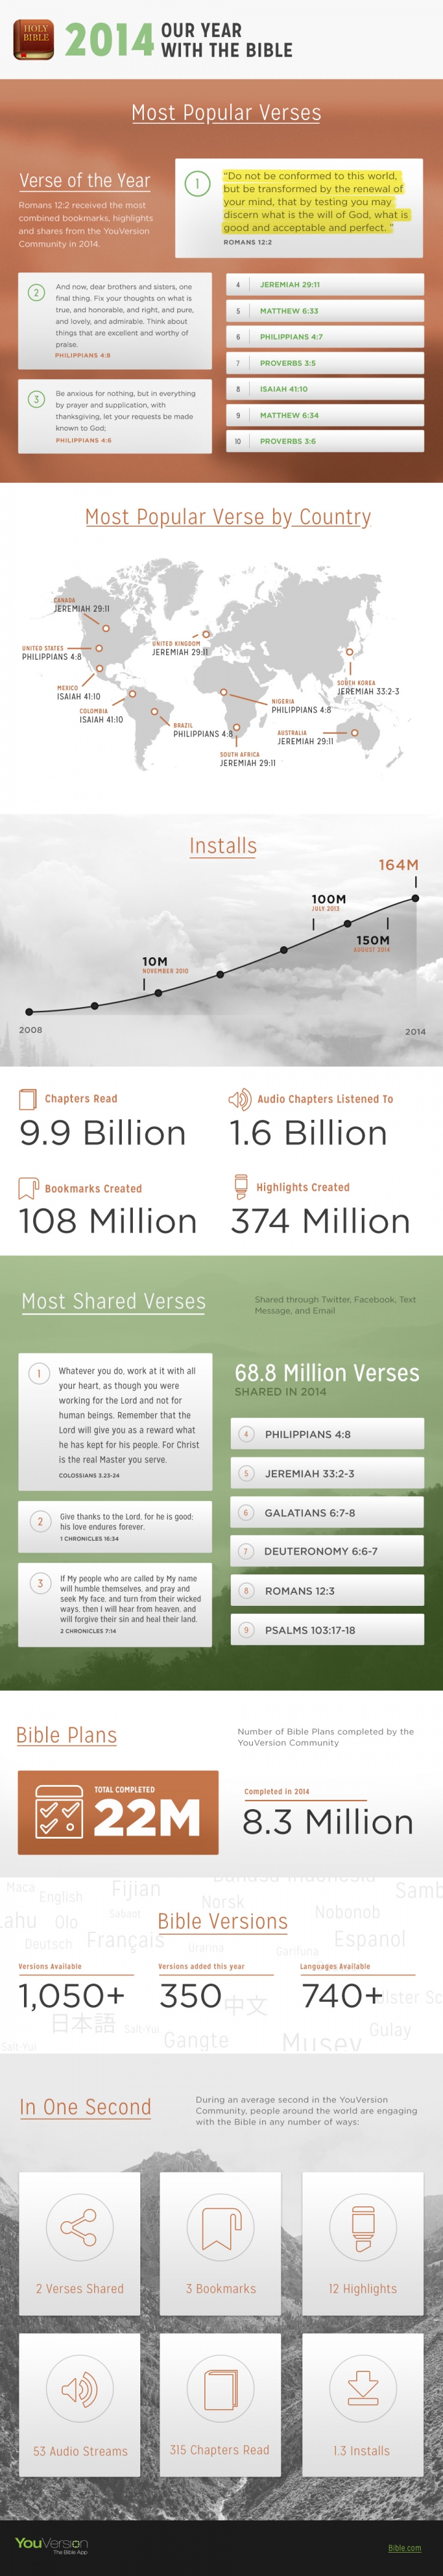Select the Proverbs 3:6 verse row

click(x=324, y=441)
